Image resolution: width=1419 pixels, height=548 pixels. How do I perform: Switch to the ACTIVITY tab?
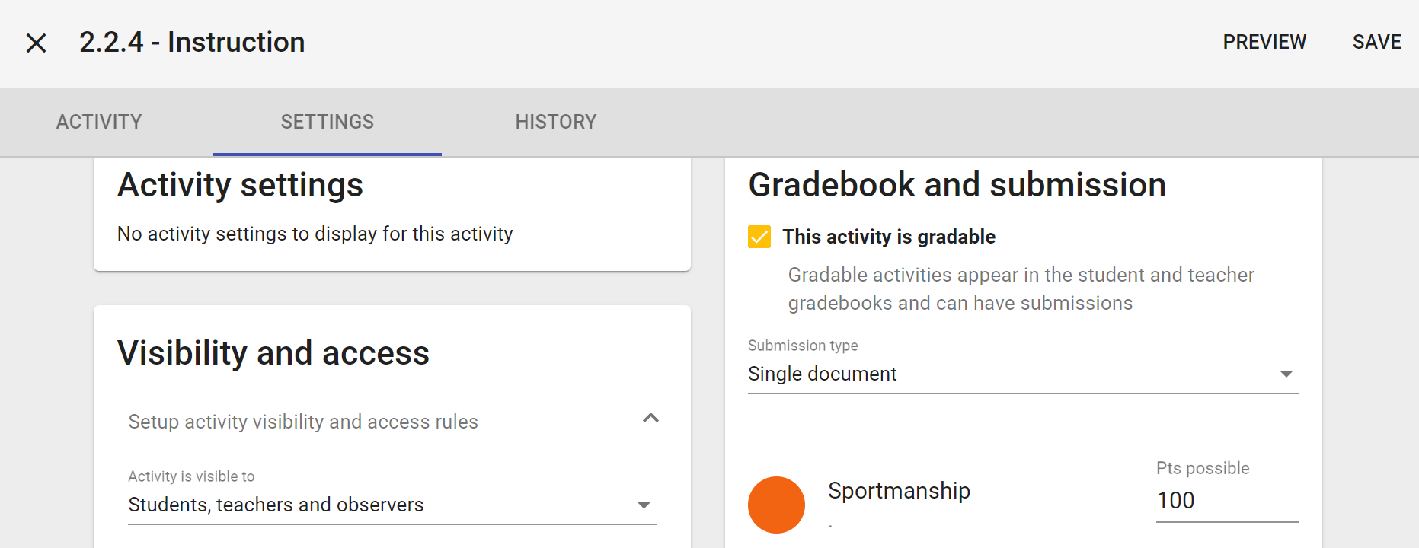coord(99,122)
